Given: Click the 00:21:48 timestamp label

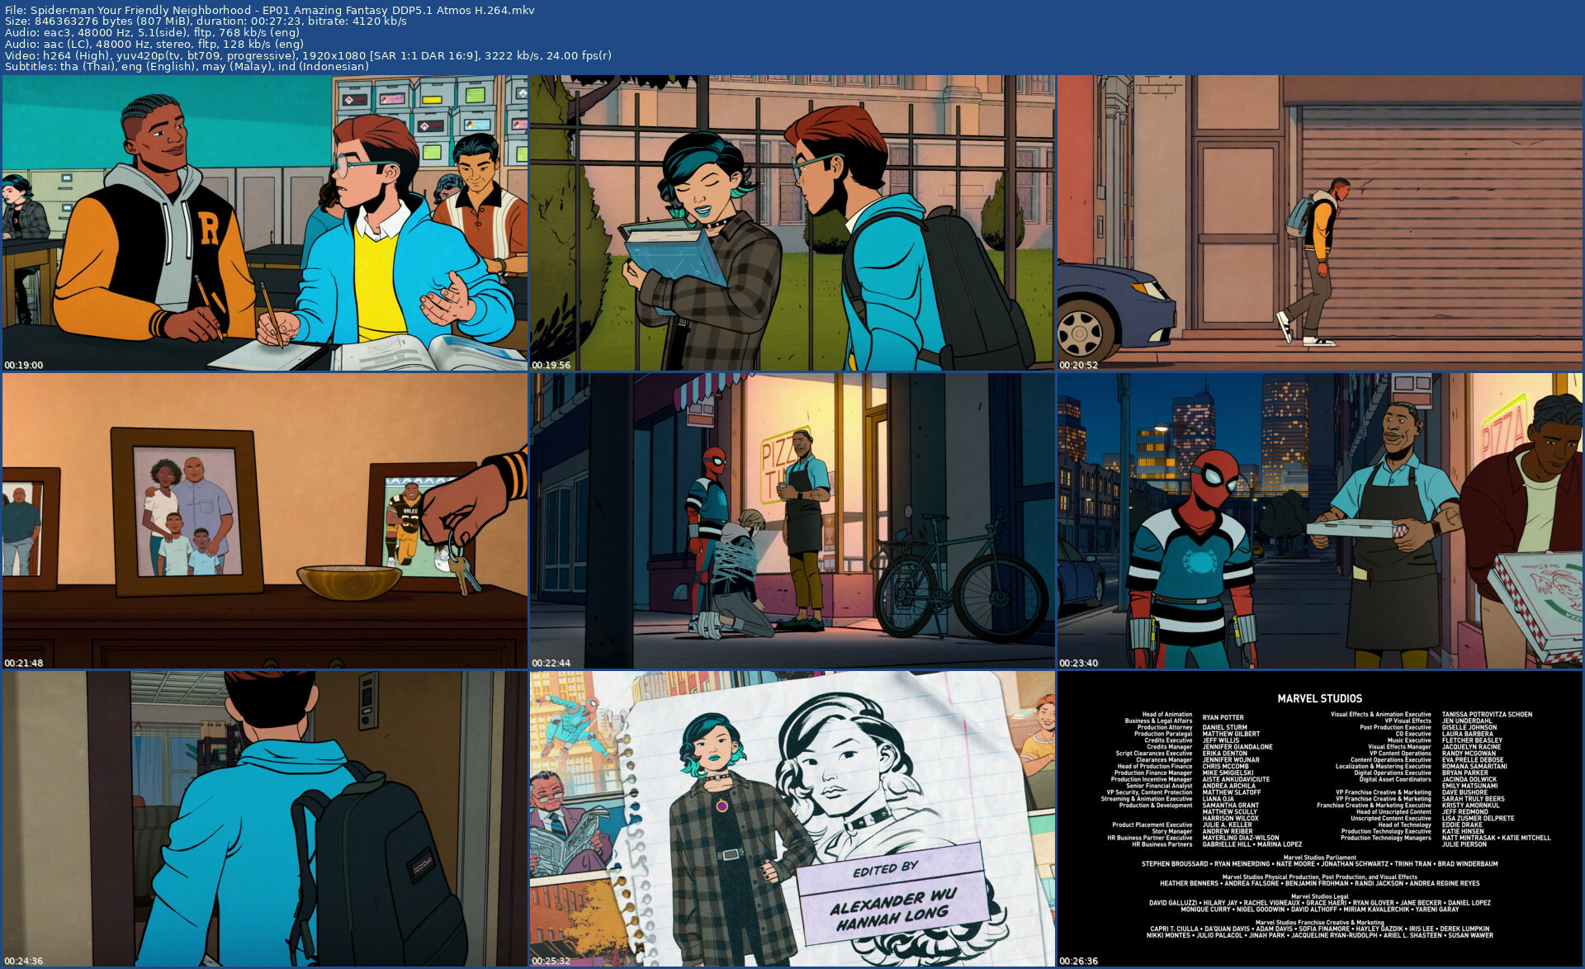Looking at the screenshot, I should click(x=24, y=663).
